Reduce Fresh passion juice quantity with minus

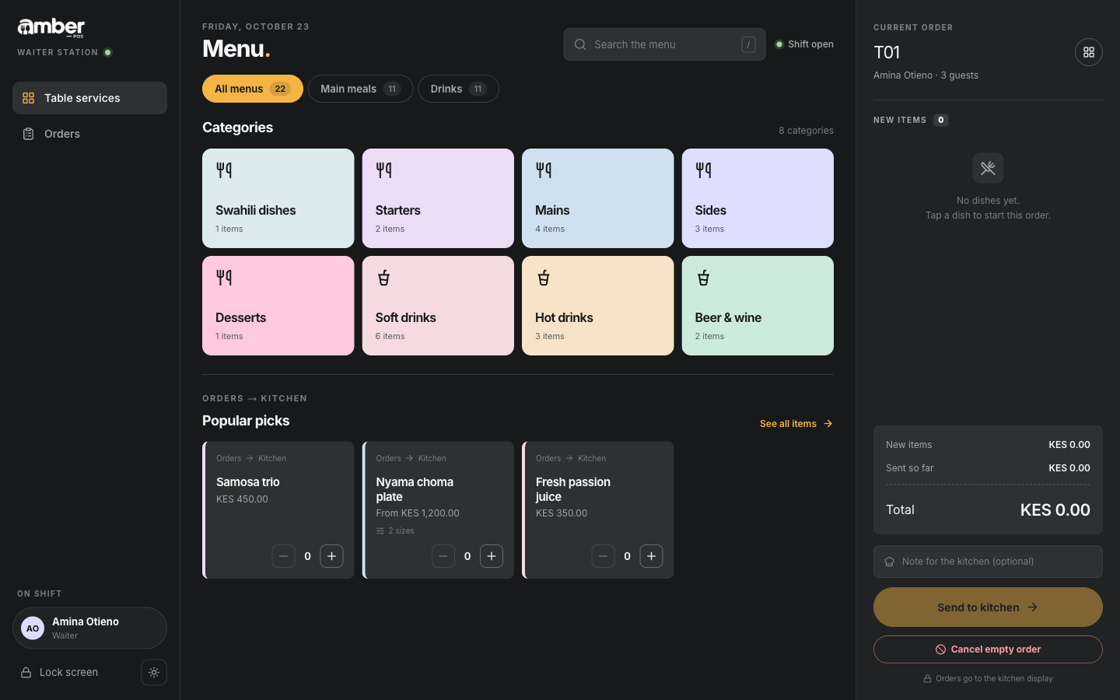click(603, 556)
